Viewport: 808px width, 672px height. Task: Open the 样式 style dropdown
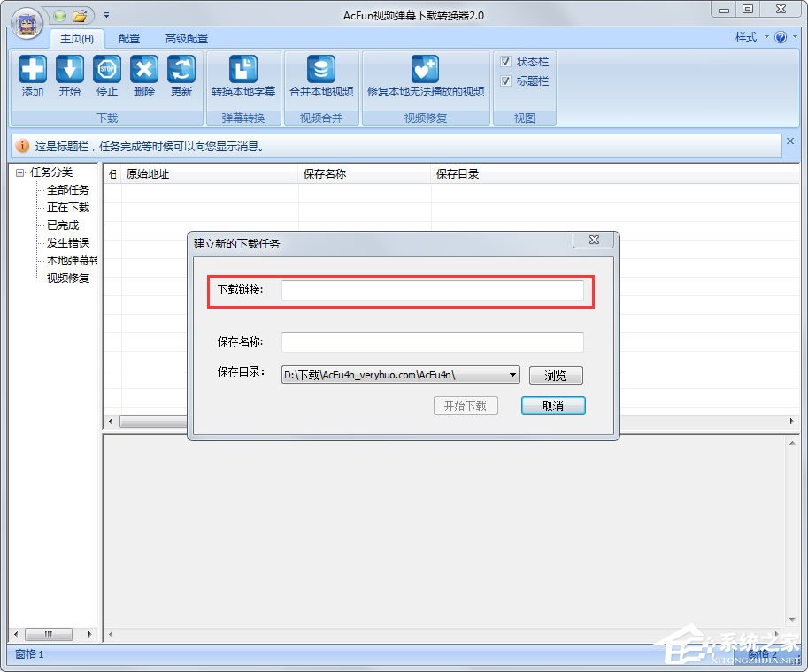[x=751, y=37]
